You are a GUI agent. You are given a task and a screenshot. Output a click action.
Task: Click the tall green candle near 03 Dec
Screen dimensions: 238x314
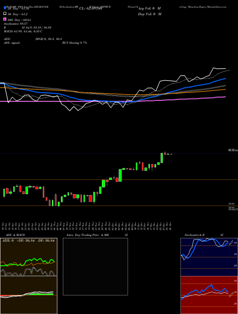[120, 175]
